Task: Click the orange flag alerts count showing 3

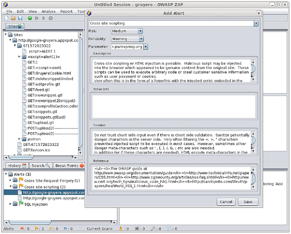Action: click(39, 229)
